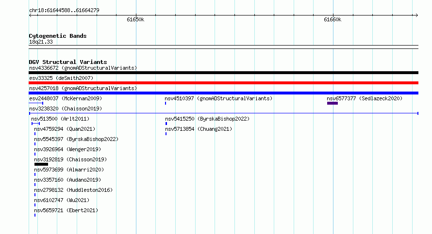This screenshot has width=432, height=234.
Task: Click the esv2448037 short blue glyph
Action: click(36, 103)
